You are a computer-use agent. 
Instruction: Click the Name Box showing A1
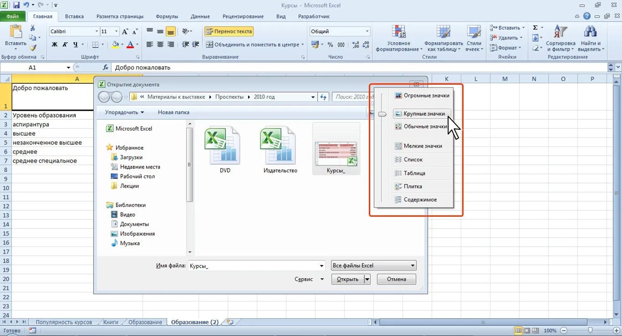click(32, 67)
